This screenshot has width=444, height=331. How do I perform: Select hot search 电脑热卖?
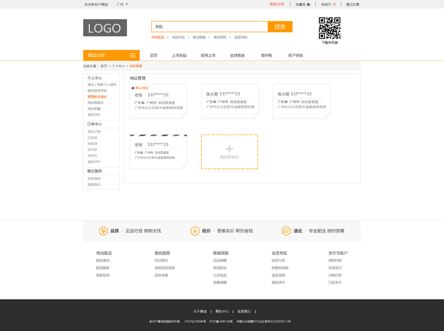click(x=178, y=38)
